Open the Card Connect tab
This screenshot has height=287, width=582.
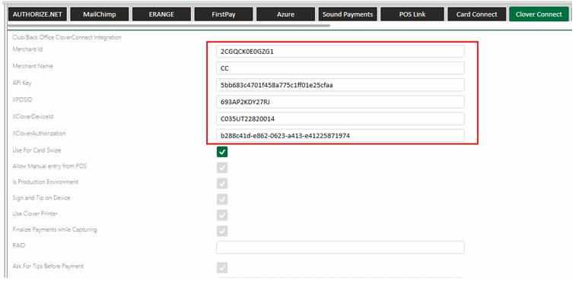(x=476, y=14)
